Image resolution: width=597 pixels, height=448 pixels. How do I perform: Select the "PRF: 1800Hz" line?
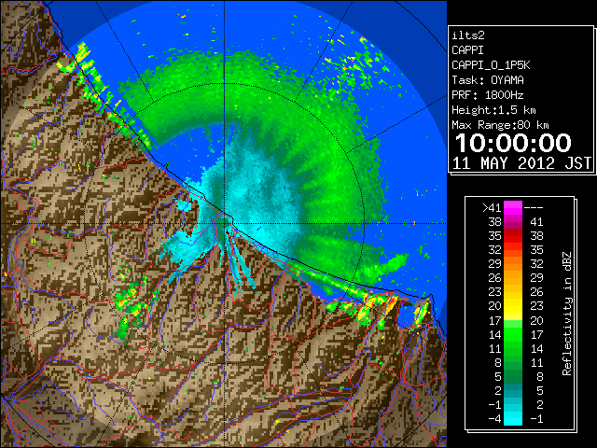pyautogui.click(x=487, y=95)
